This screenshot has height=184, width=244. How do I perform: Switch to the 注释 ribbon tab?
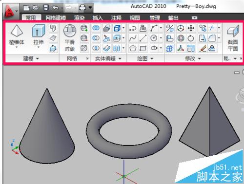[x=116, y=18]
